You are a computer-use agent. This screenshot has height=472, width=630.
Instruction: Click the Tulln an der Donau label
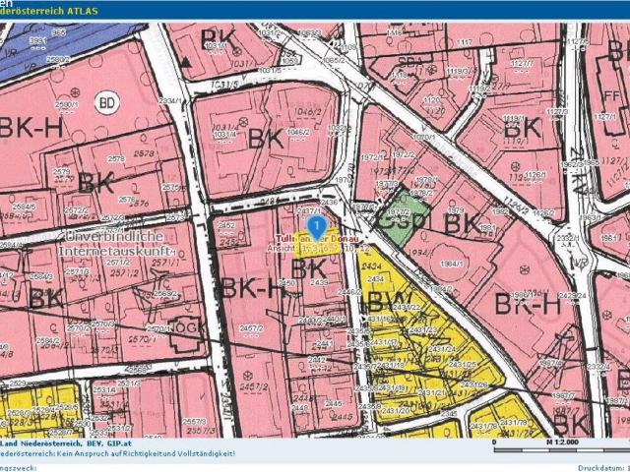pos(319,240)
